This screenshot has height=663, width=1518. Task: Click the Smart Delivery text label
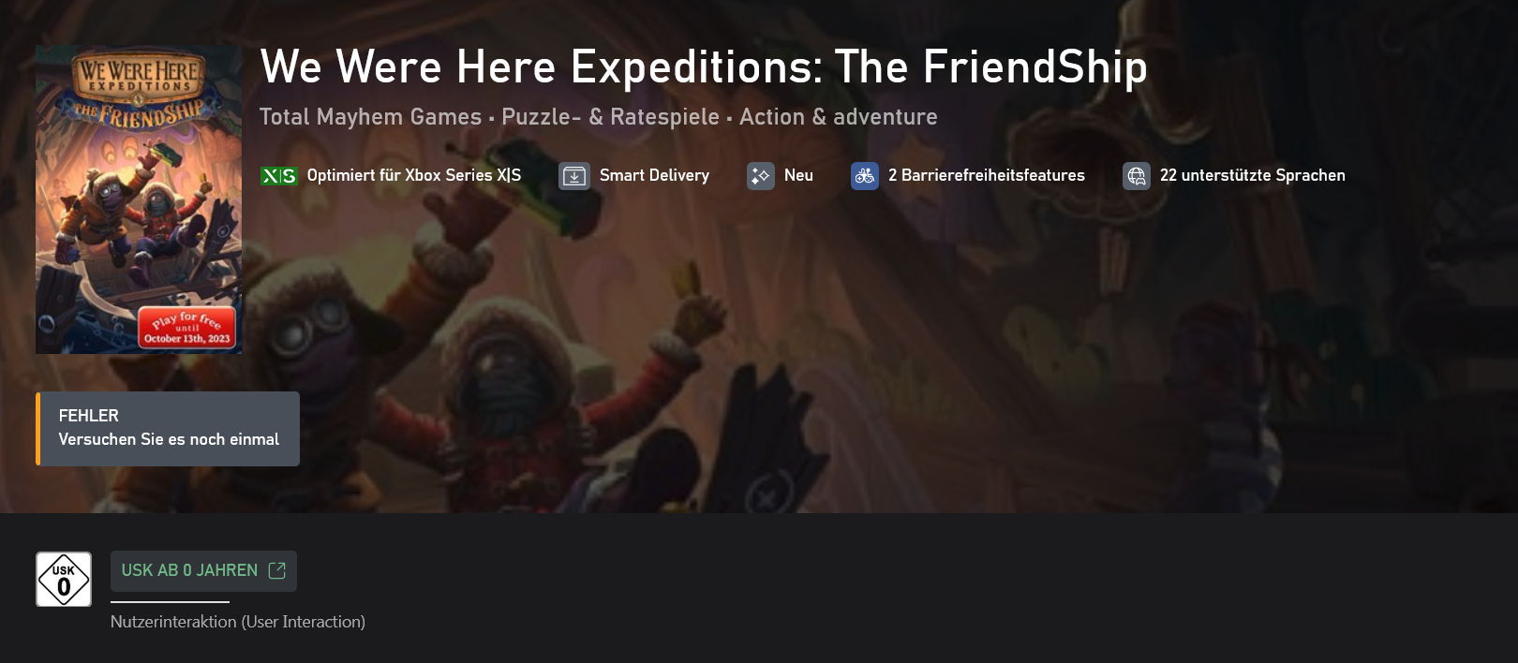point(654,175)
